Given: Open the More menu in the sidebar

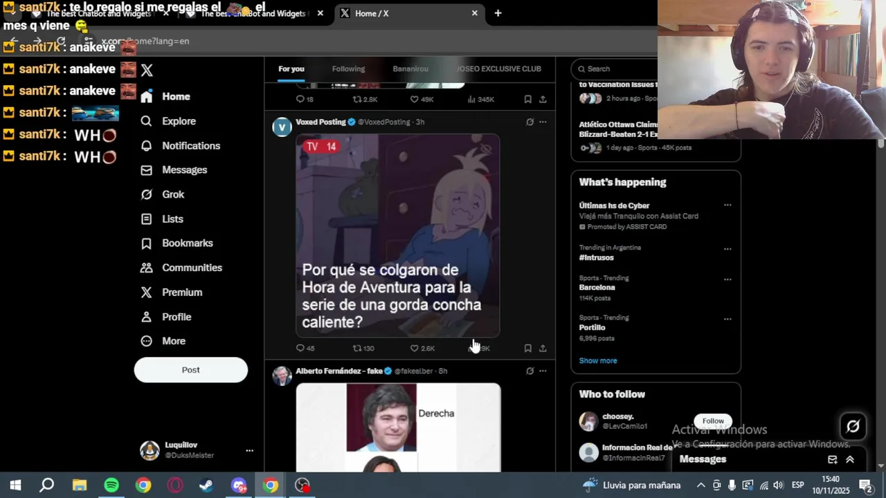Looking at the screenshot, I should point(163,341).
